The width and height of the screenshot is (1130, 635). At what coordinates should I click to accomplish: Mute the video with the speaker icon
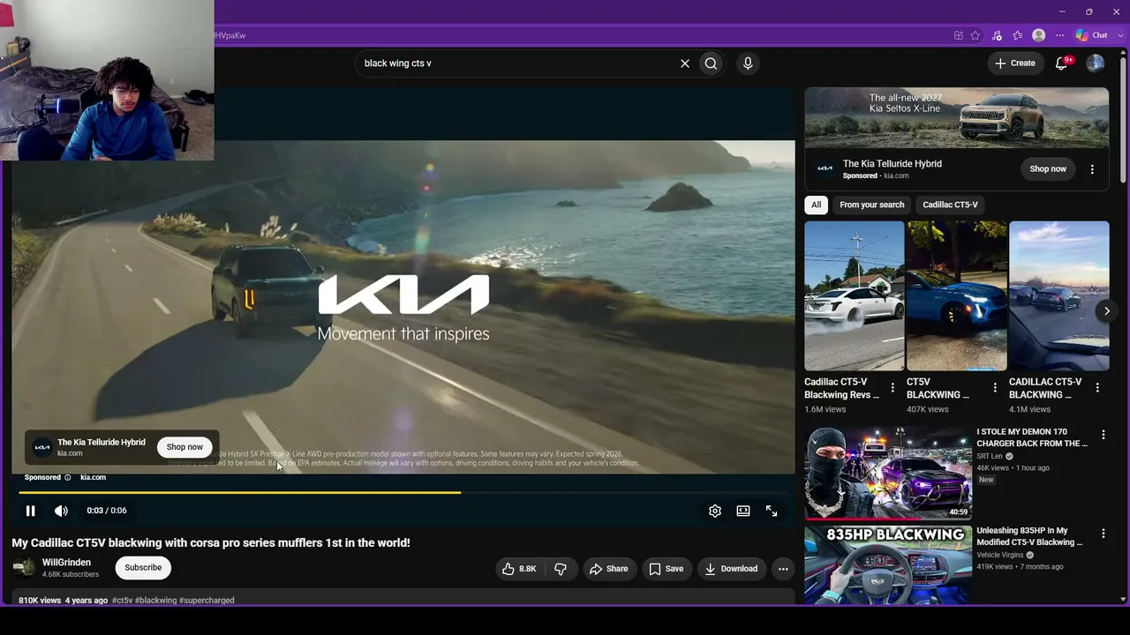click(61, 511)
